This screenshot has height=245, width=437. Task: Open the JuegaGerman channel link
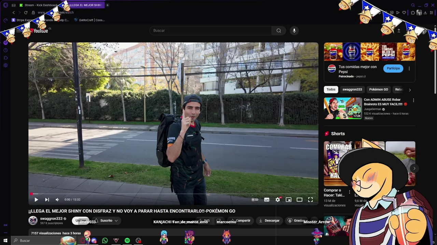pyautogui.click(x=372, y=109)
